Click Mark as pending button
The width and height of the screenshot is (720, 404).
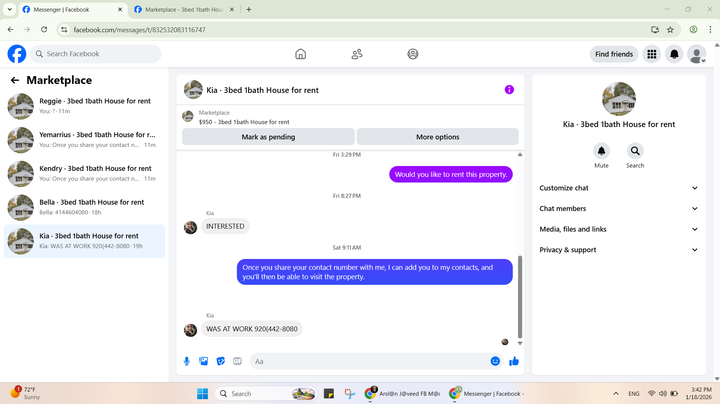point(268,137)
